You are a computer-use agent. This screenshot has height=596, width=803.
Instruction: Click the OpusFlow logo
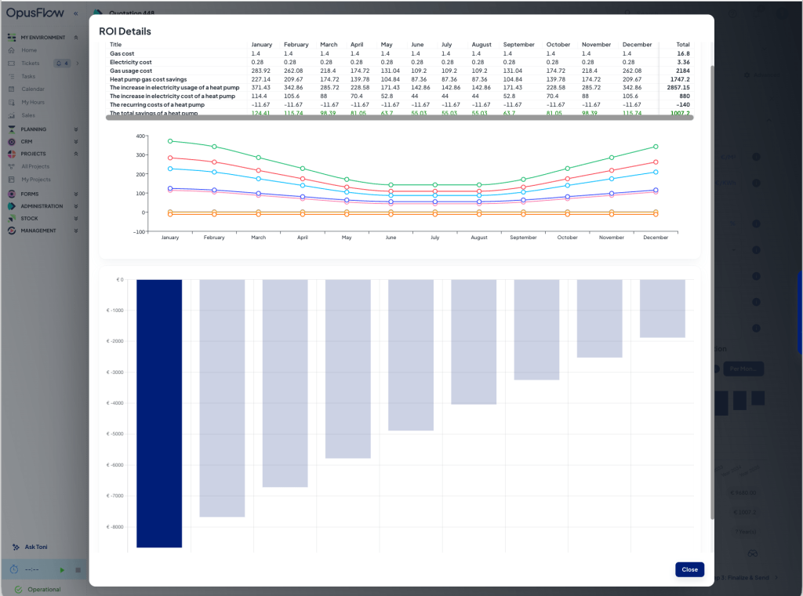click(35, 13)
